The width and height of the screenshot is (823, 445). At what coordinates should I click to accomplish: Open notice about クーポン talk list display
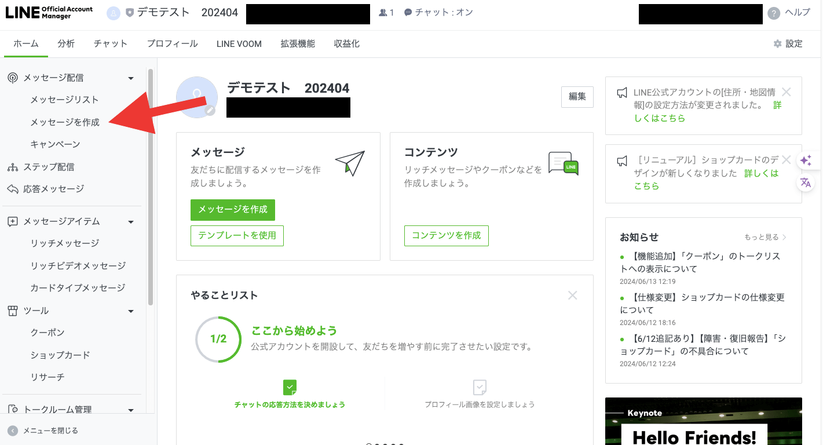point(700,262)
